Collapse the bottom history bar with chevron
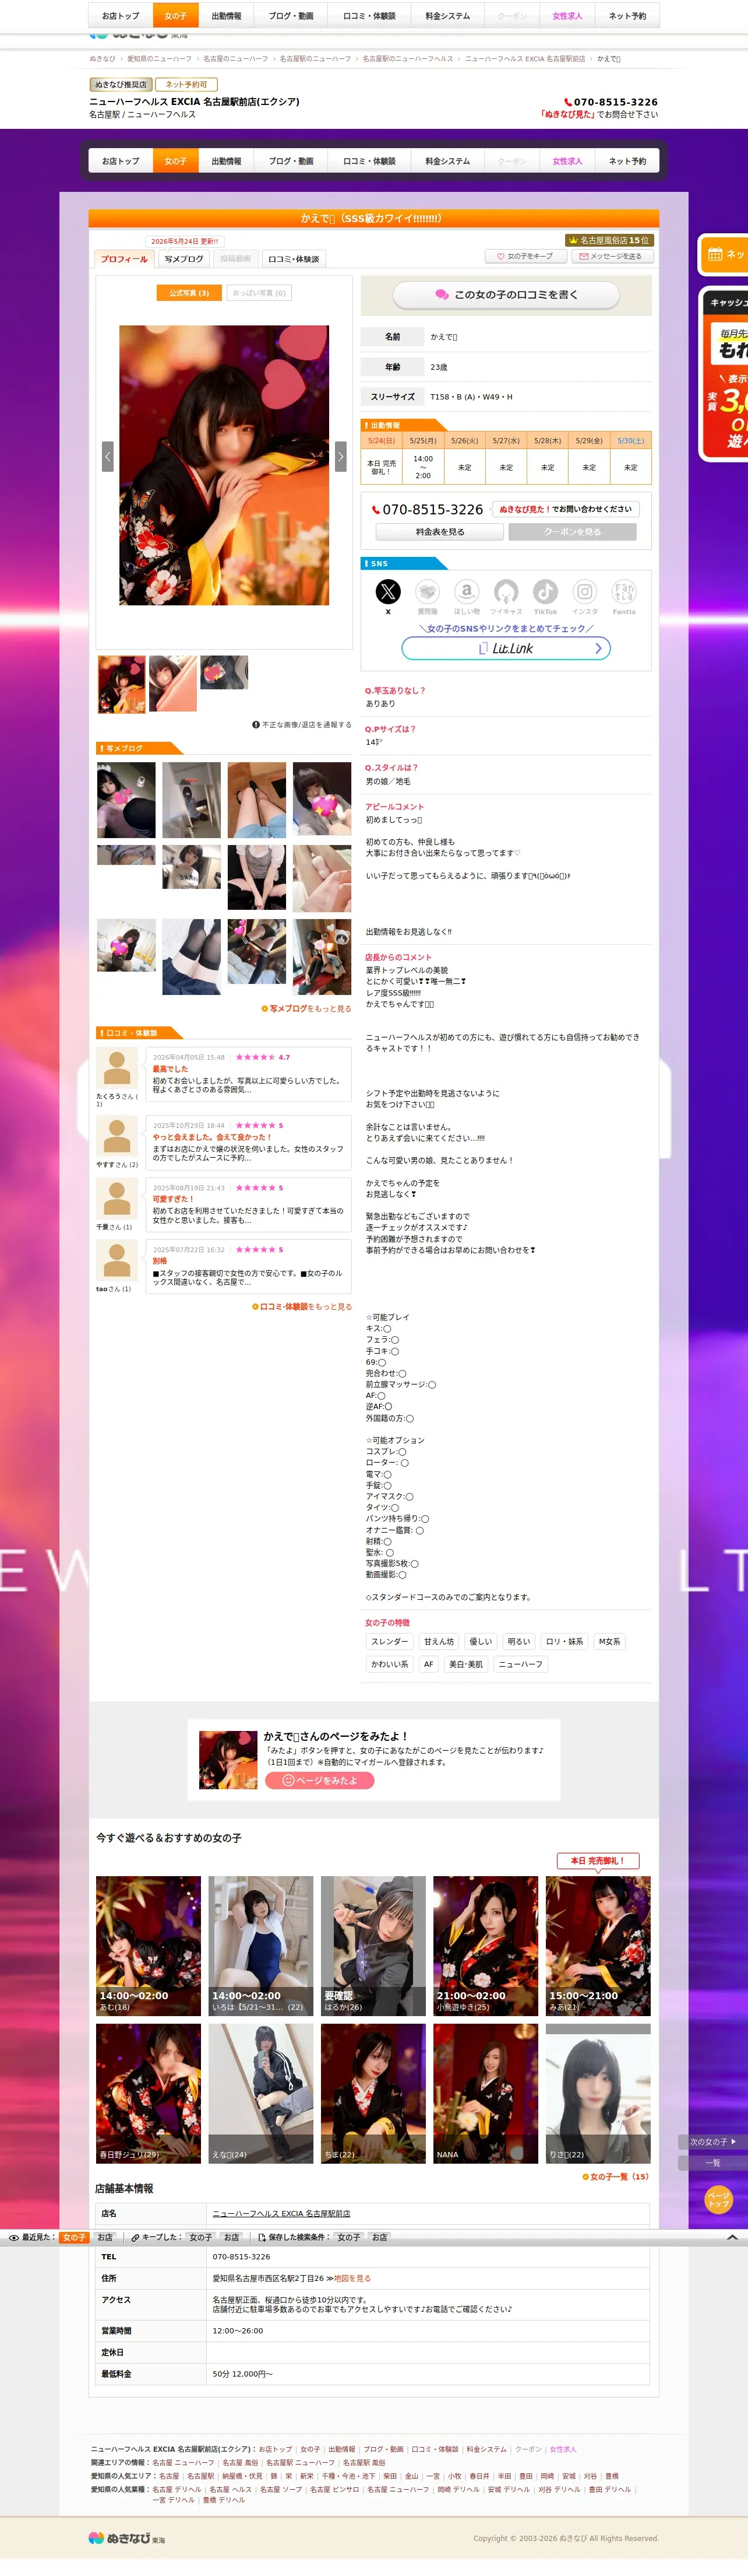 click(733, 2237)
